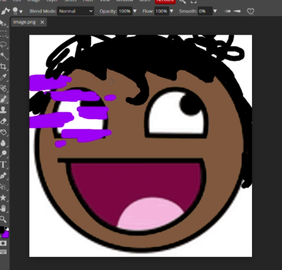Select the Blur droplet tool
This screenshot has width=282, height=270.
click(x=3, y=143)
